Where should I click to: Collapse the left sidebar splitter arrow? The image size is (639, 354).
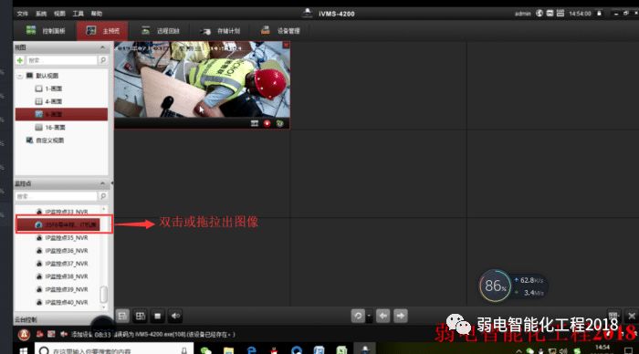point(112,183)
